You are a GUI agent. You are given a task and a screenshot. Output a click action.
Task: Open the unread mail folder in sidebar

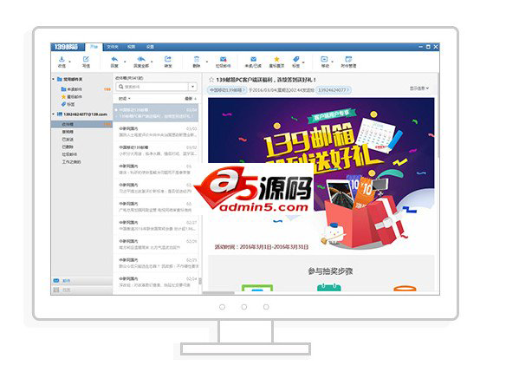71,89
